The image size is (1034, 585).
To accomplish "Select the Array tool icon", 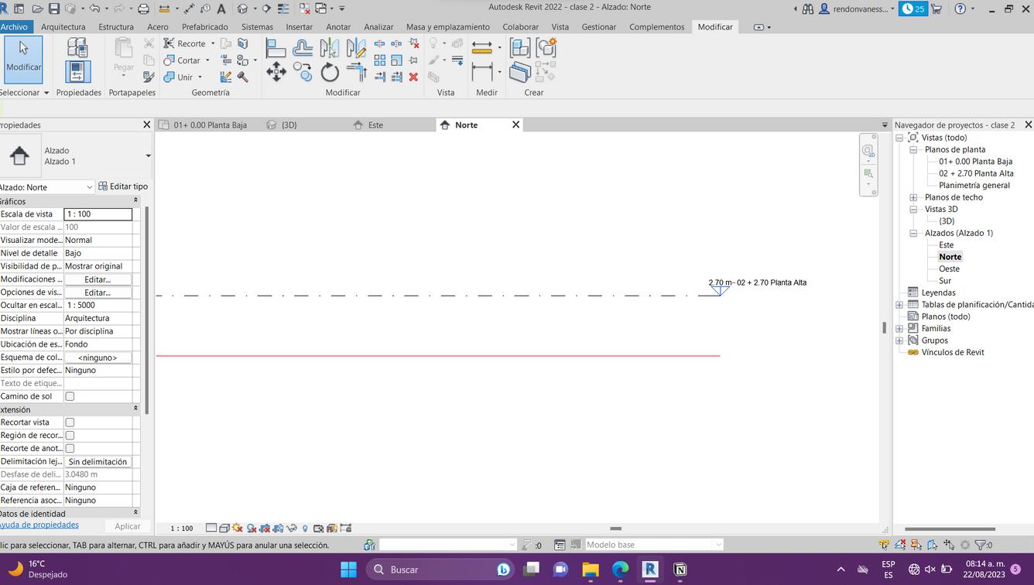I will [380, 60].
